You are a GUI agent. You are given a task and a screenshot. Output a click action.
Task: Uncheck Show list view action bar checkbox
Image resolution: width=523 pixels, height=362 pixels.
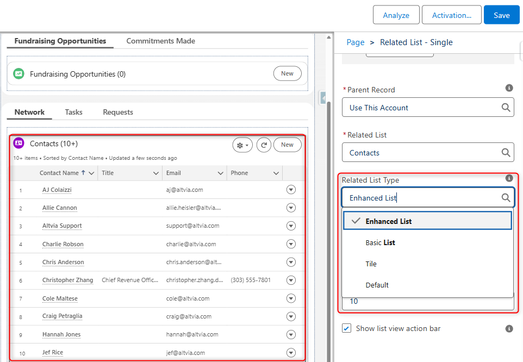pyautogui.click(x=346, y=329)
